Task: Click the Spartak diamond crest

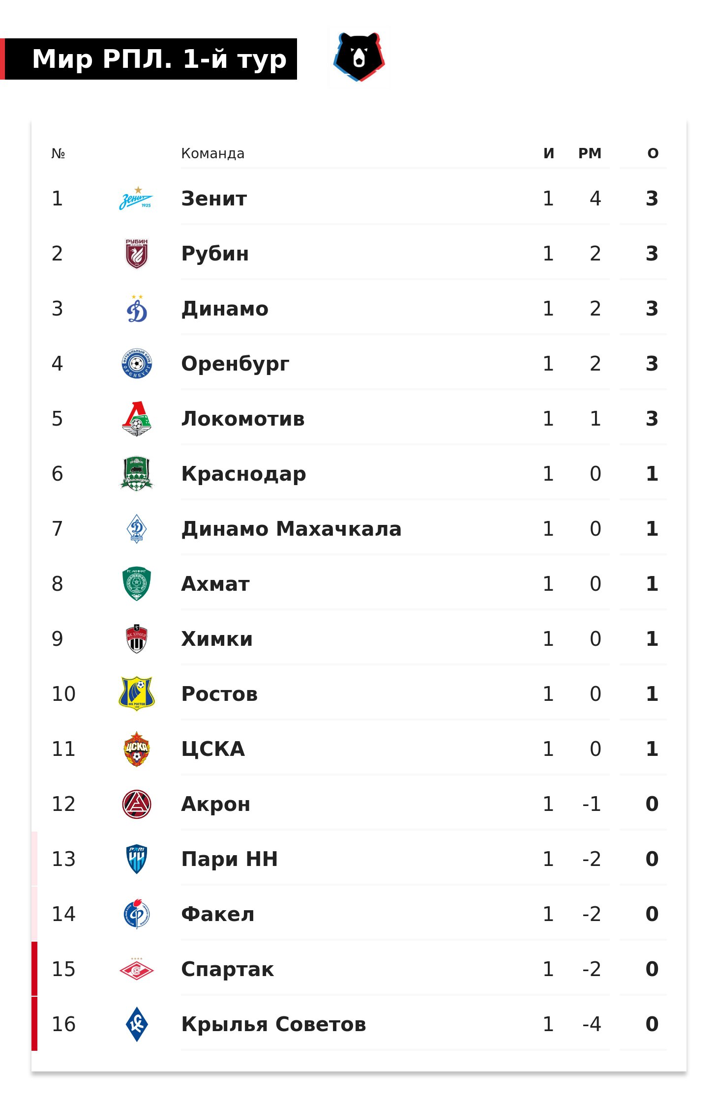Action: coord(137,969)
